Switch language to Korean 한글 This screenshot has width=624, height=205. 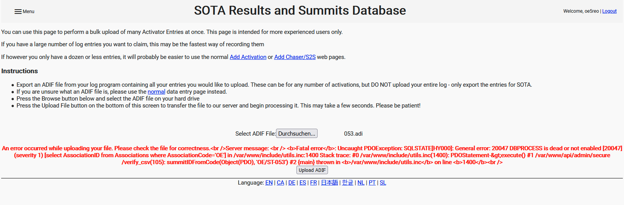pos(348,183)
